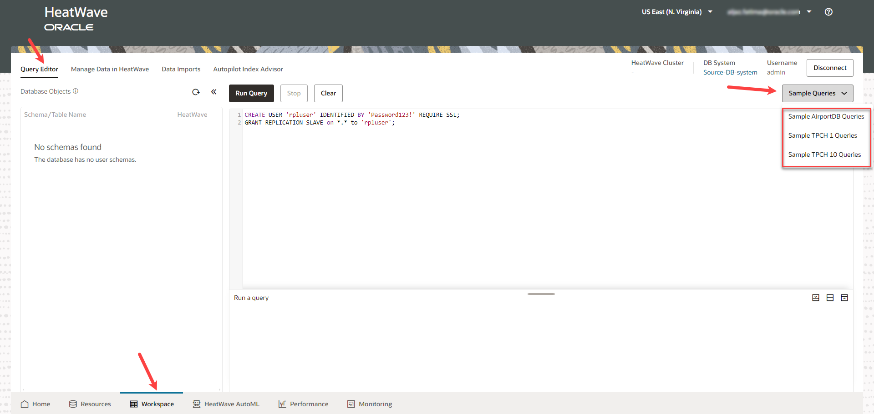Open the HeatWave help icon
This screenshot has height=414, width=874.
[828, 12]
